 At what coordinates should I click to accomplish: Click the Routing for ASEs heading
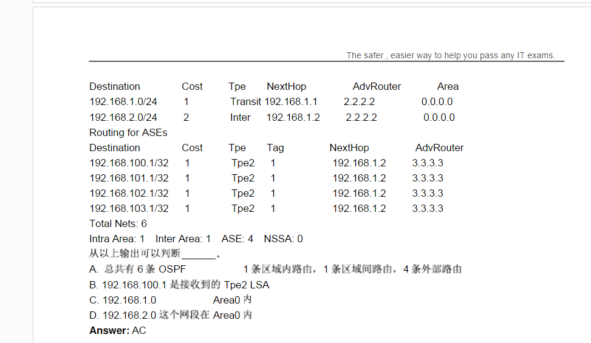click(128, 132)
